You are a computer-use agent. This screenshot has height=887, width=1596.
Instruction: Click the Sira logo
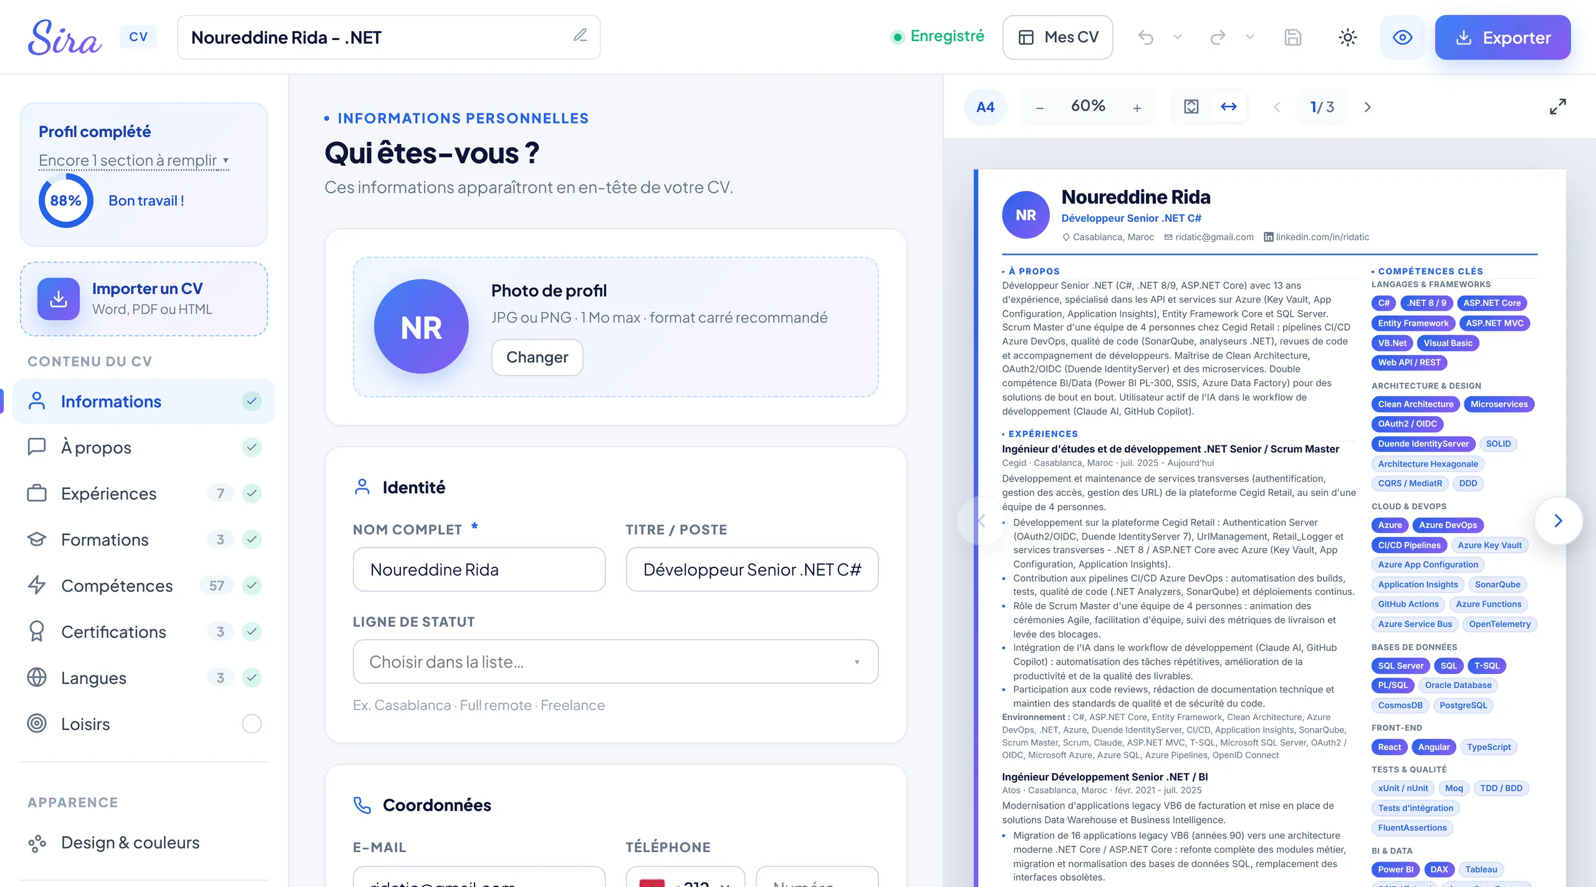[64, 37]
